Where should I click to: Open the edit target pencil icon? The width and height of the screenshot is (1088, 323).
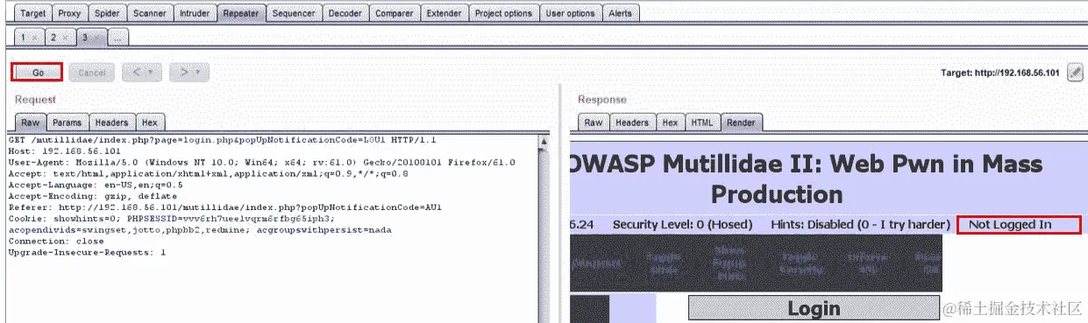(1075, 73)
